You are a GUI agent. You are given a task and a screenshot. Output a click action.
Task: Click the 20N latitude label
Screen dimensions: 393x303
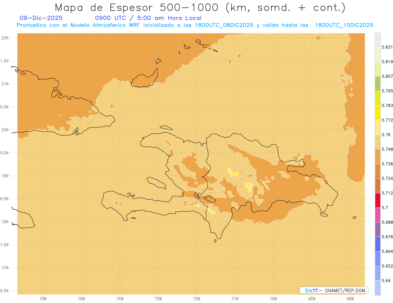tap(5, 130)
